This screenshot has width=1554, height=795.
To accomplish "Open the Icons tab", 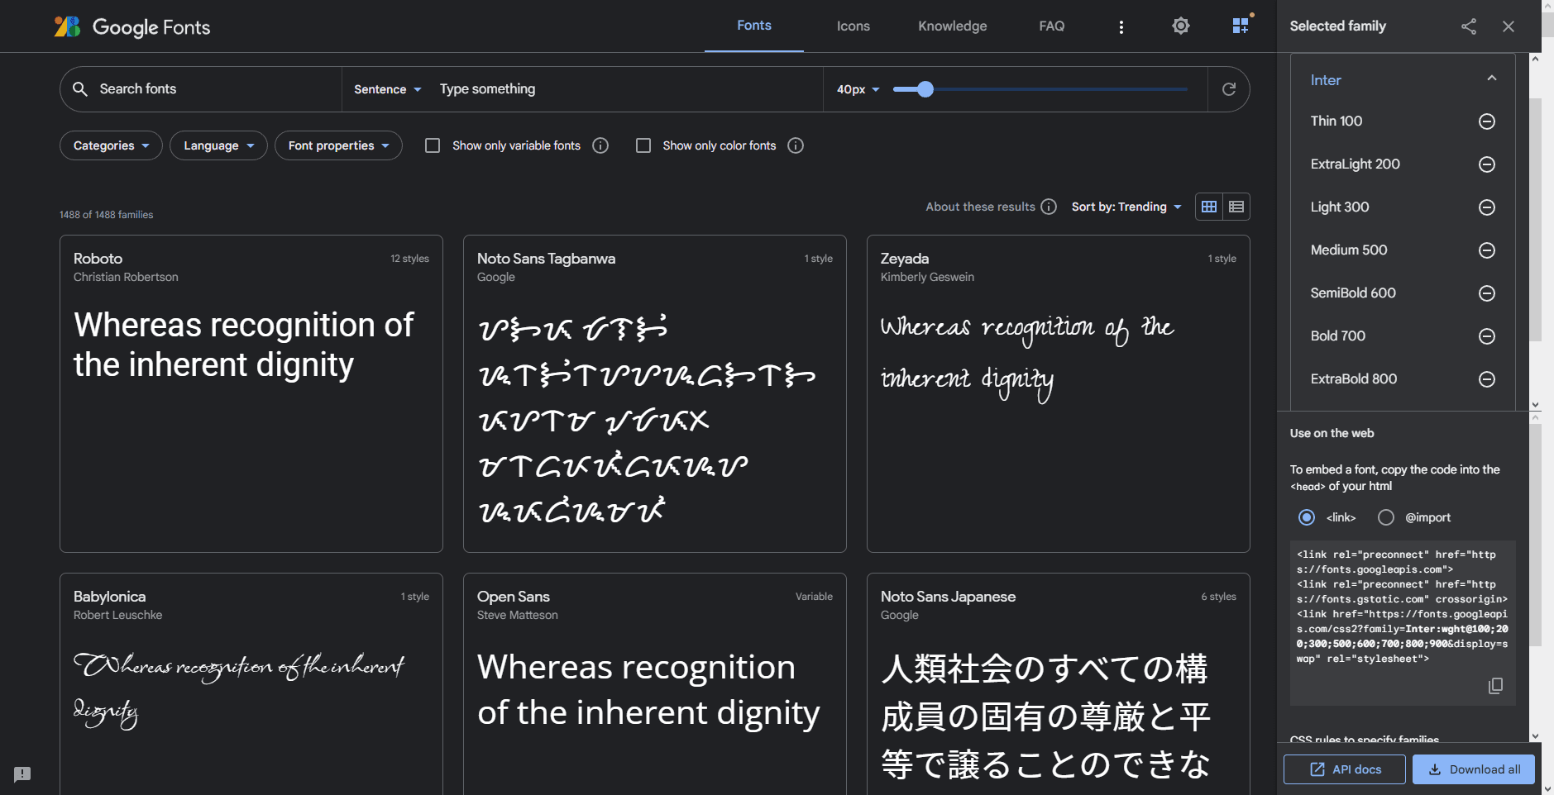I will point(853,26).
